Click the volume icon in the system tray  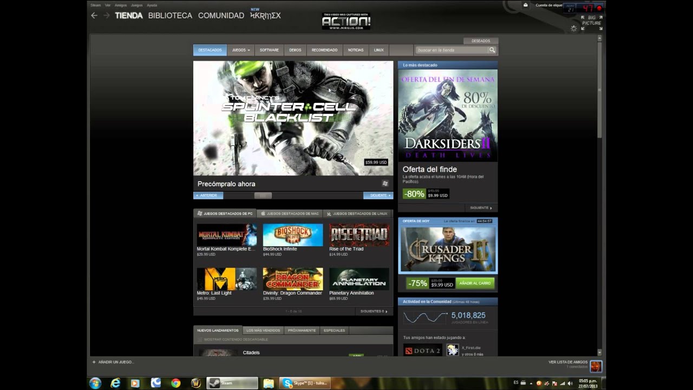coord(570,383)
